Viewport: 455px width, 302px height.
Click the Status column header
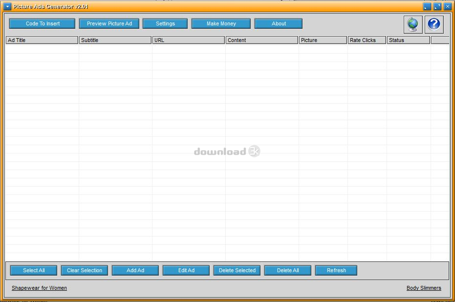tap(408, 40)
